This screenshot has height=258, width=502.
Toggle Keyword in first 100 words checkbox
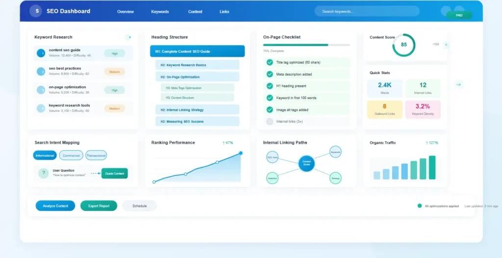click(x=270, y=98)
